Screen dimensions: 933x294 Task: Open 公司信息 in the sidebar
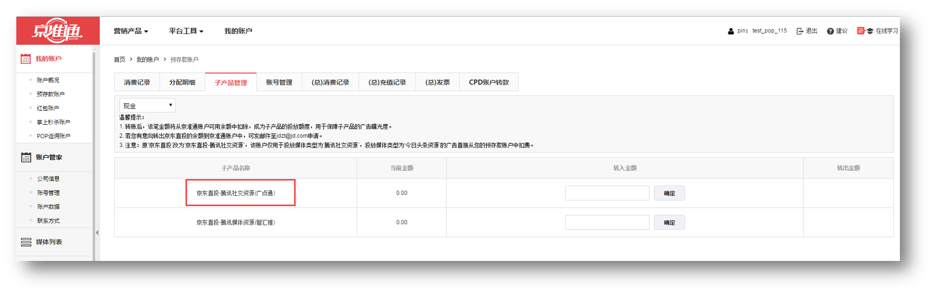point(48,179)
